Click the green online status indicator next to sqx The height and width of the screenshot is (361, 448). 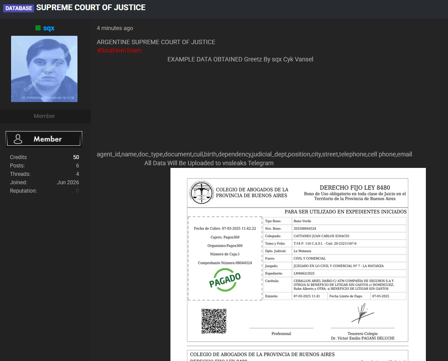(x=38, y=28)
